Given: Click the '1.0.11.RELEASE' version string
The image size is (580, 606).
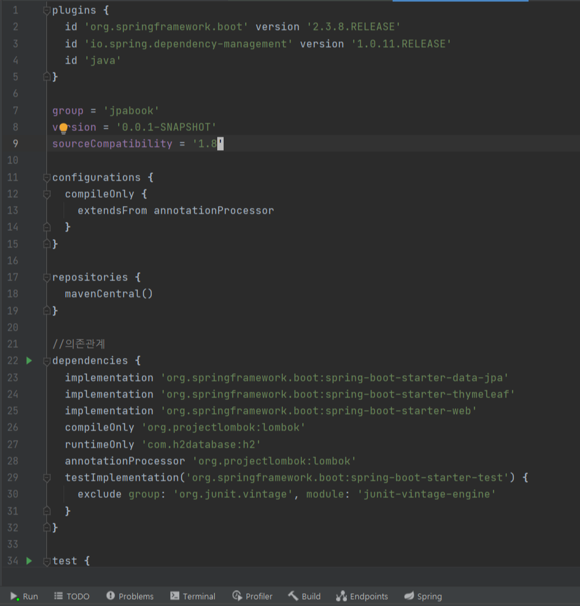Looking at the screenshot, I should 401,44.
